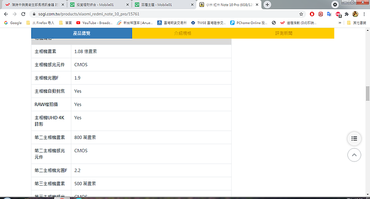Click the 第二主相機感光元件 label

49,154
